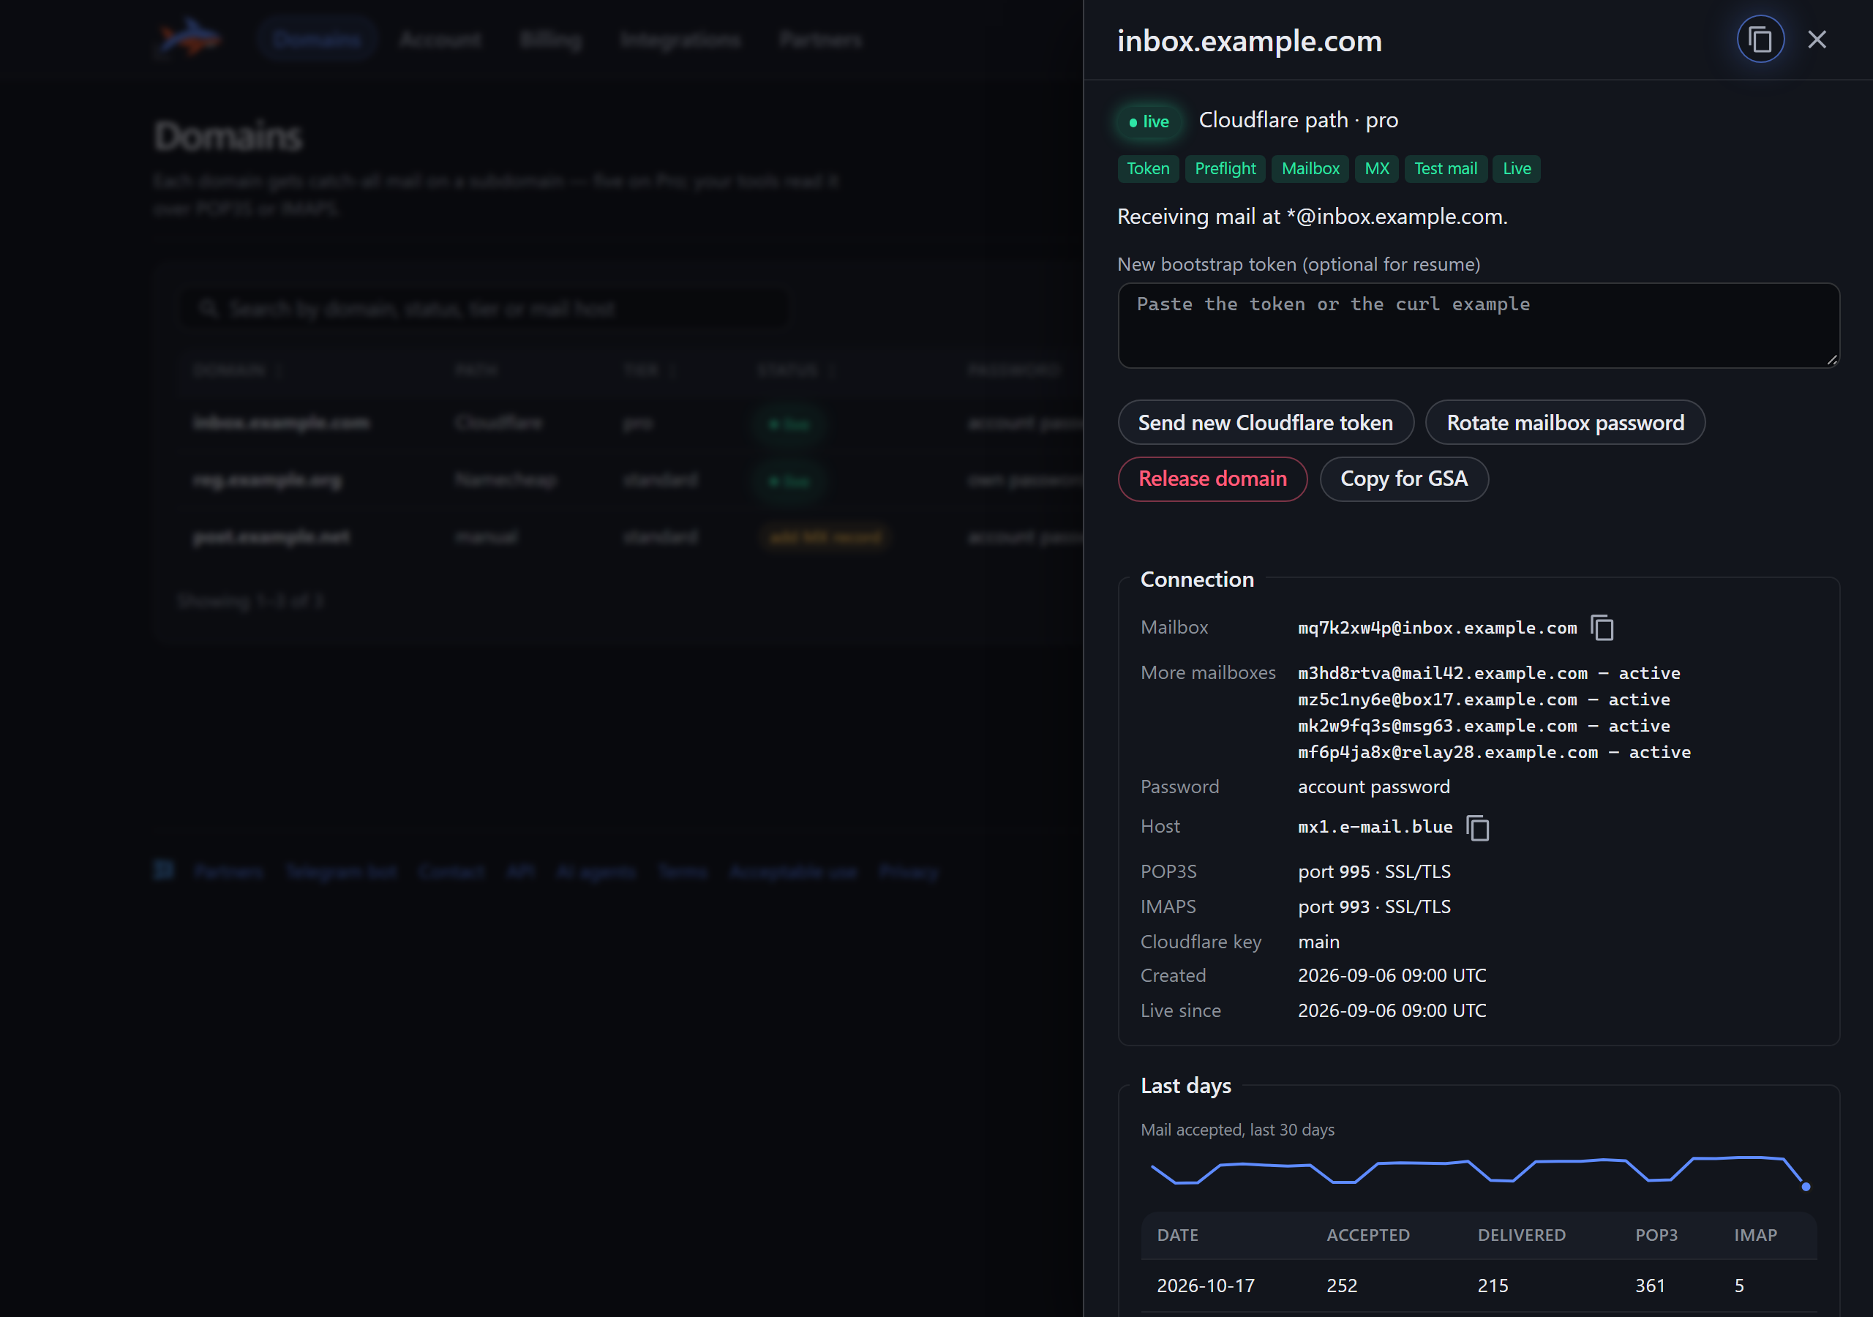Click the Receiving mail at *@inbox.example.com text
Screen dimensions: 1873x1317
pyautogui.click(x=1312, y=217)
